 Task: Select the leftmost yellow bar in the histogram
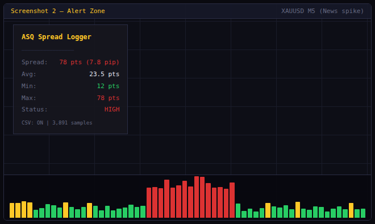pyautogui.click(x=12, y=210)
